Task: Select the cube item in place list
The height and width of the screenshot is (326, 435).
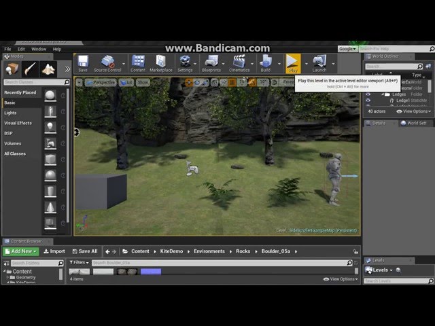Action: pos(50,160)
